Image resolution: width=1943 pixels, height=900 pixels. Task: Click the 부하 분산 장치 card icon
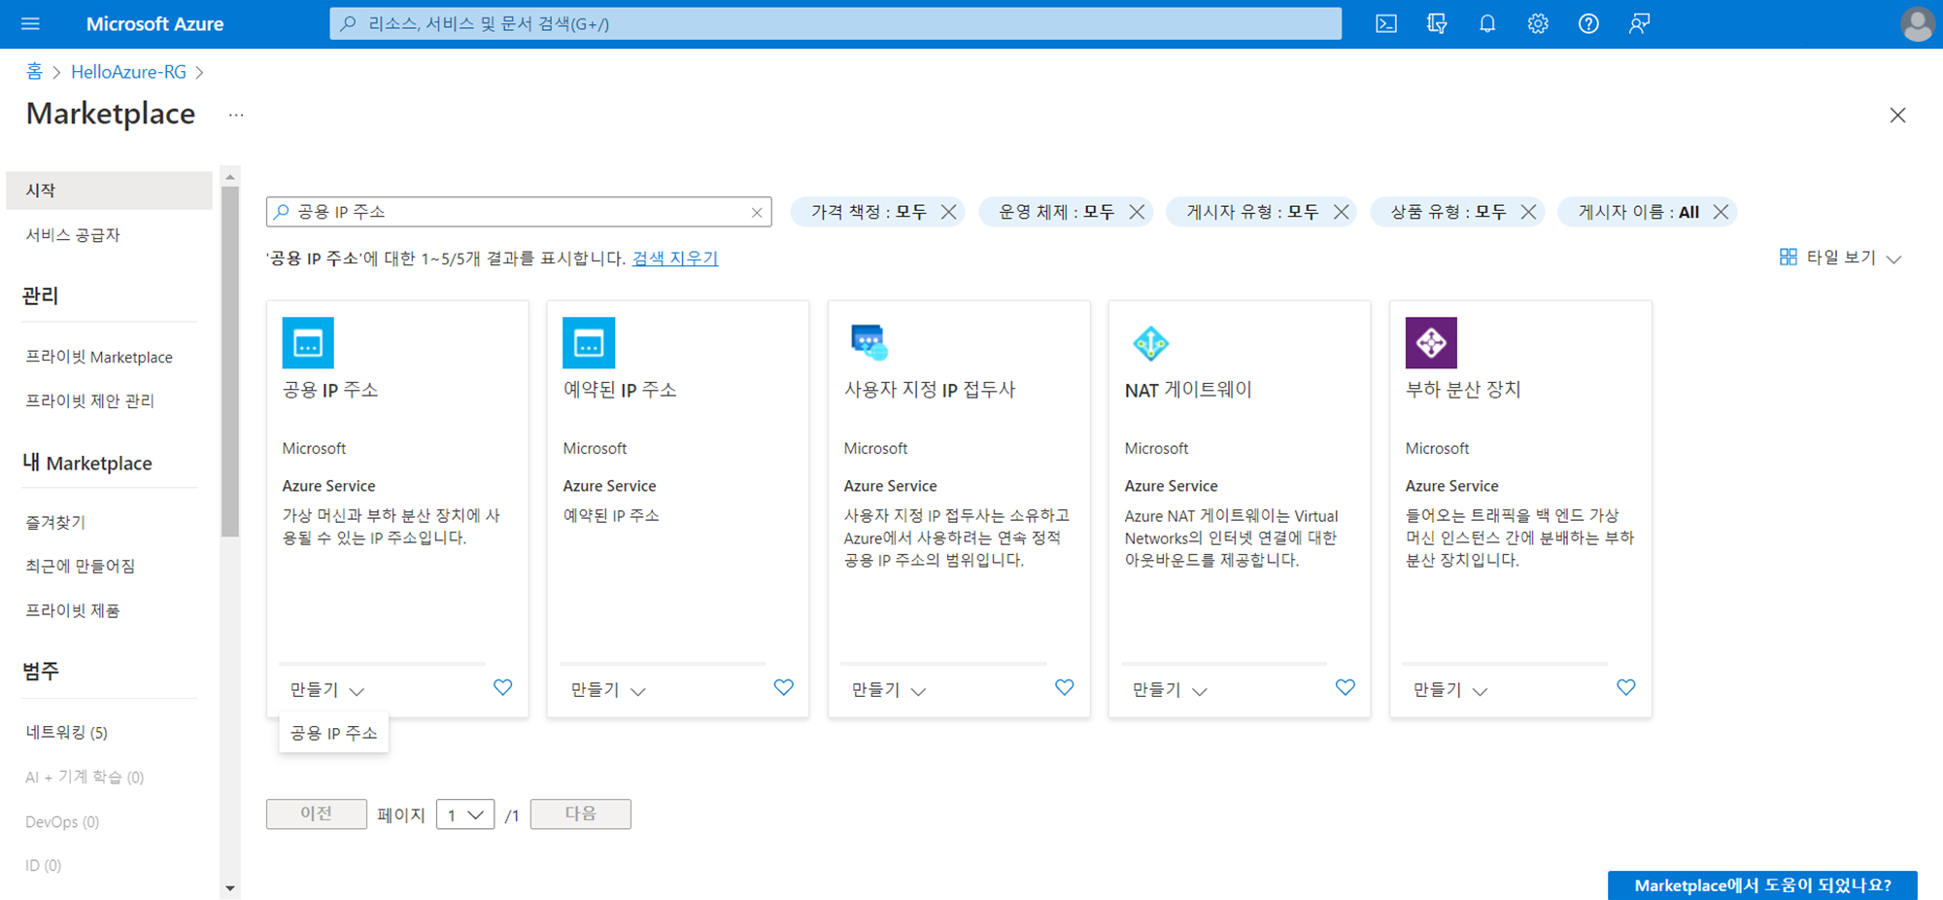tap(1431, 342)
